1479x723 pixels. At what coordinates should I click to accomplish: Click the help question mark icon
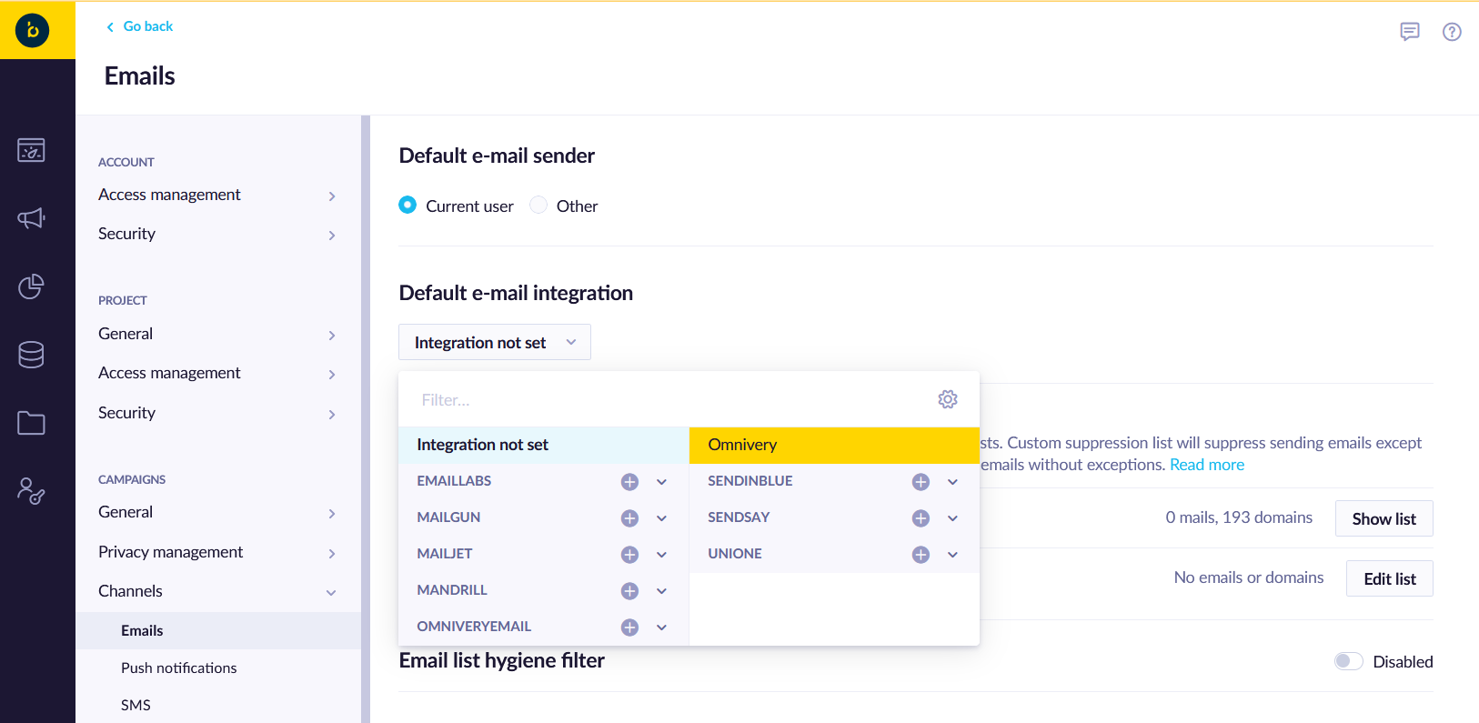tap(1452, 32)
